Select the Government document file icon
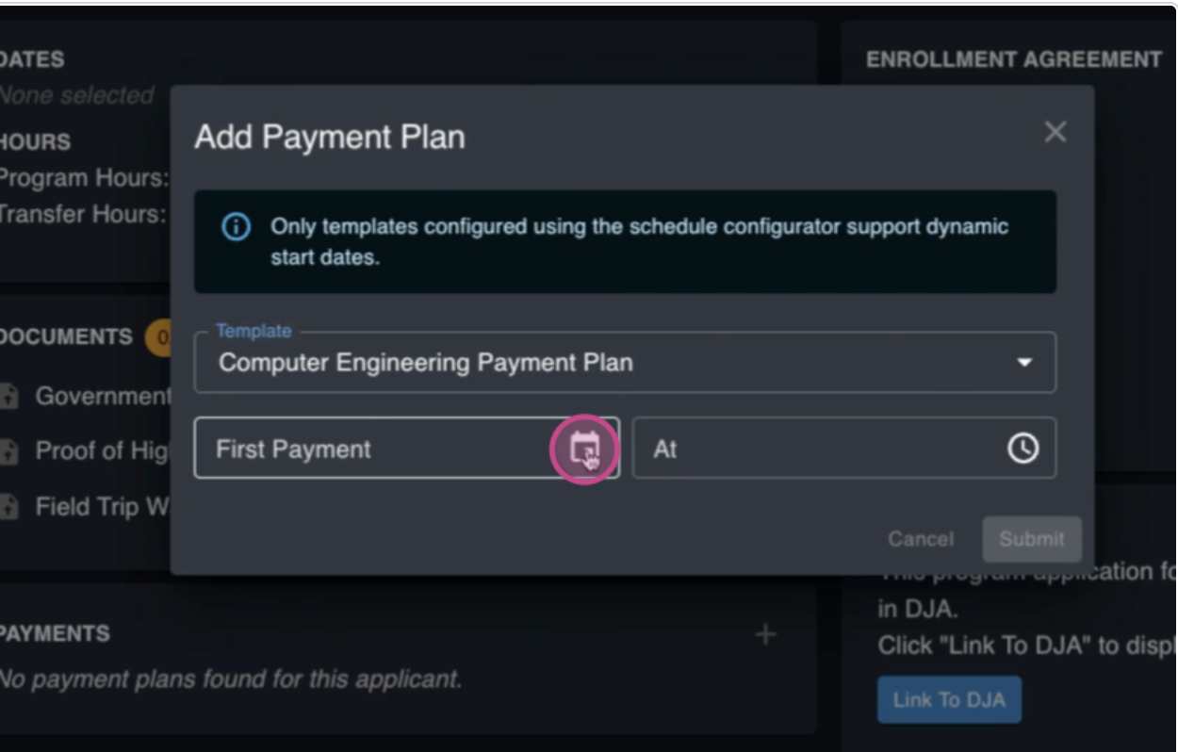Screen dimensions: 1178x752 (9, 397)
